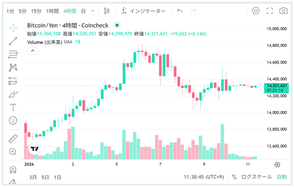This screenshot has height=187, width=294.
Task: Select the ruler measure tool
Action: (13, 139)
